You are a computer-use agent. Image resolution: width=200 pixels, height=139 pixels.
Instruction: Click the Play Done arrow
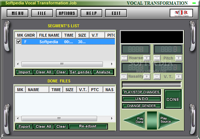click(137, 120)
